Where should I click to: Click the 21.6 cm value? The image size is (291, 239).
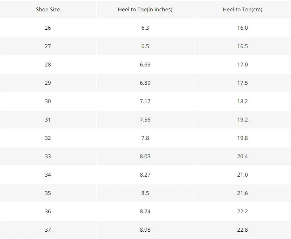242,193
